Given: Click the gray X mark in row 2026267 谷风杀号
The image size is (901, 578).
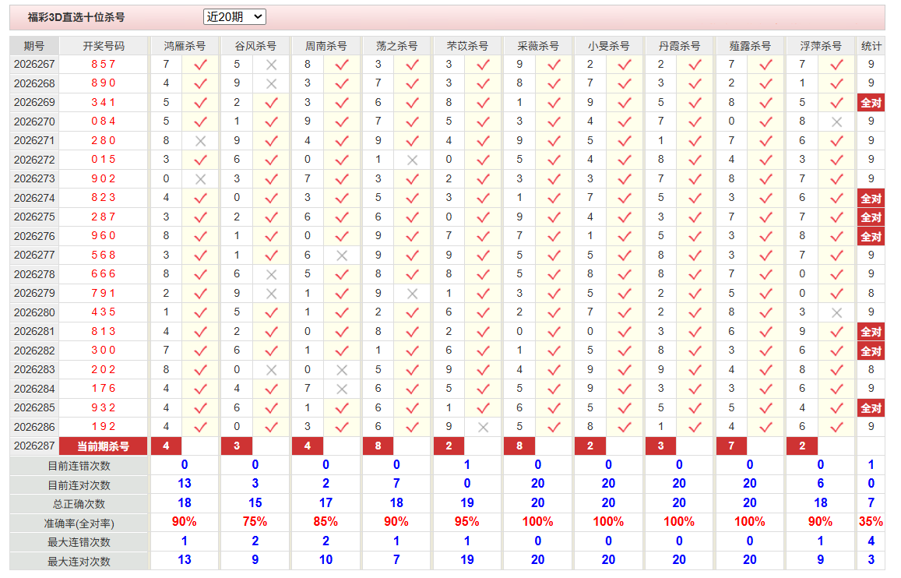Looking at the screenshot, I should click(x=271, y=65).
